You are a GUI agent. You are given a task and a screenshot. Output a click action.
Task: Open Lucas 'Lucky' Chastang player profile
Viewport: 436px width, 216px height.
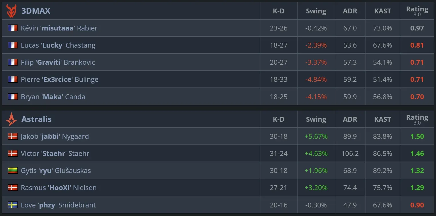pos(58,45)
